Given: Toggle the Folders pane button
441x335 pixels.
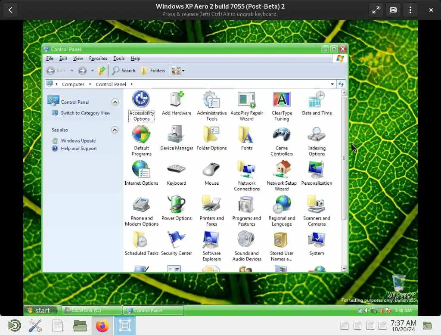Looking at the screenshot, I should tap(153, 71).
